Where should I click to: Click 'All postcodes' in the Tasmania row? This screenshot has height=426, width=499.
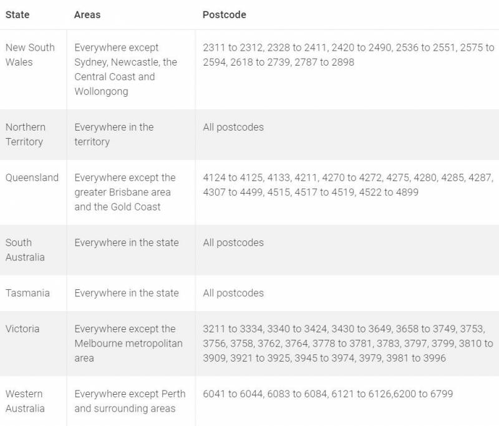pyautogui.click(x=233, y=293)
